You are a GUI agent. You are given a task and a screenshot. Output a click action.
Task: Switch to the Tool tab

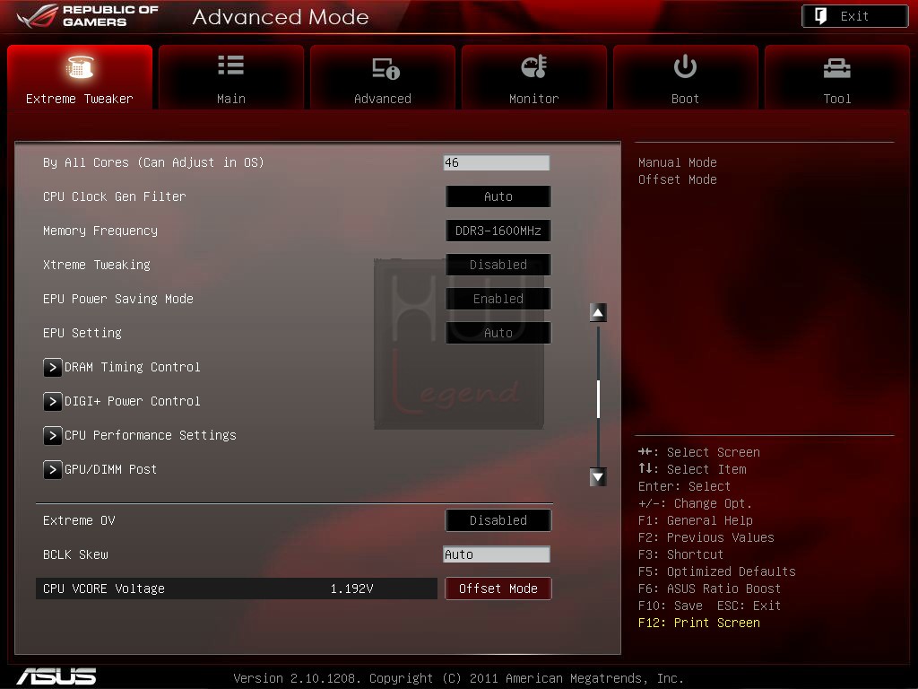[836, 77]
